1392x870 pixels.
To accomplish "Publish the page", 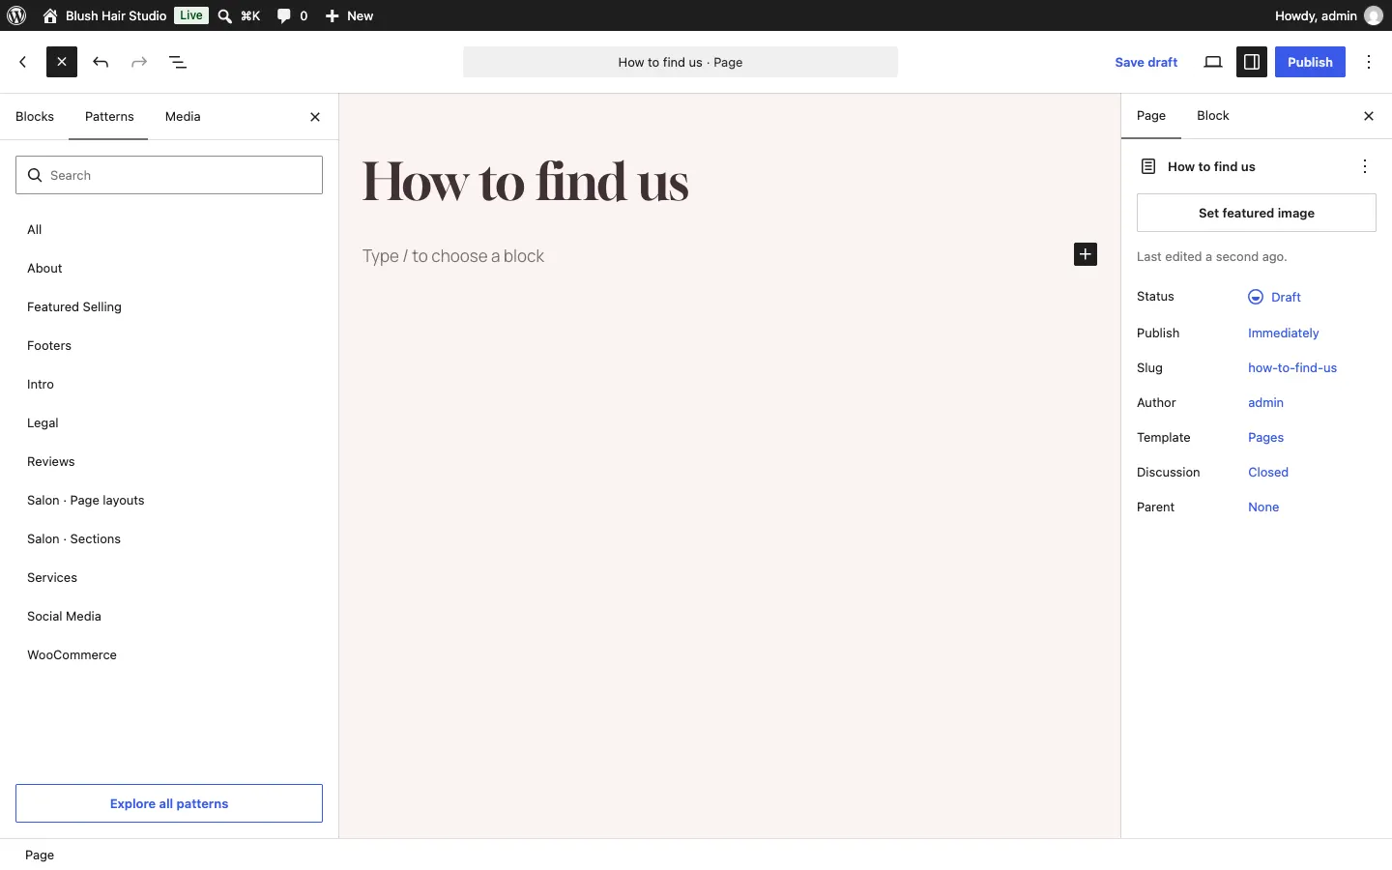I will point(1310,62).
